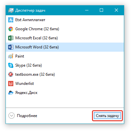Select the Skype icon in task list

tap(11, 65)
